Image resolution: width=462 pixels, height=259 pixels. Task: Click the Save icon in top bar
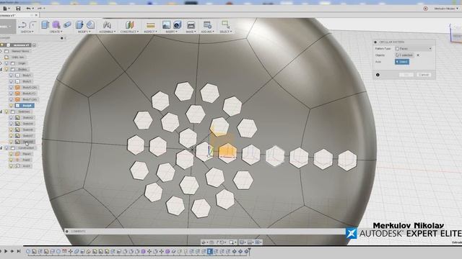pos(18,9)
